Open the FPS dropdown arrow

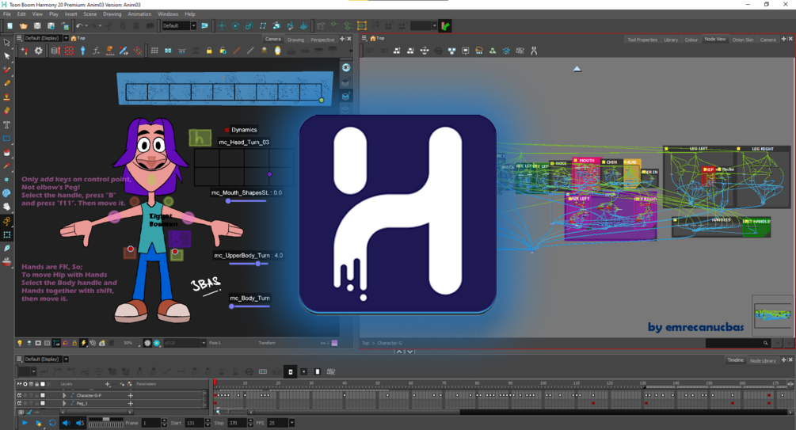click(x=292, y=423)
